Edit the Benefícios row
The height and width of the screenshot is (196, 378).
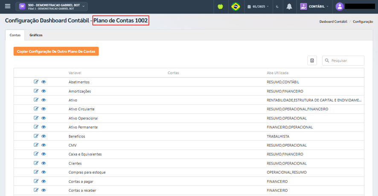pyautogui.click(x=36, y=136)
